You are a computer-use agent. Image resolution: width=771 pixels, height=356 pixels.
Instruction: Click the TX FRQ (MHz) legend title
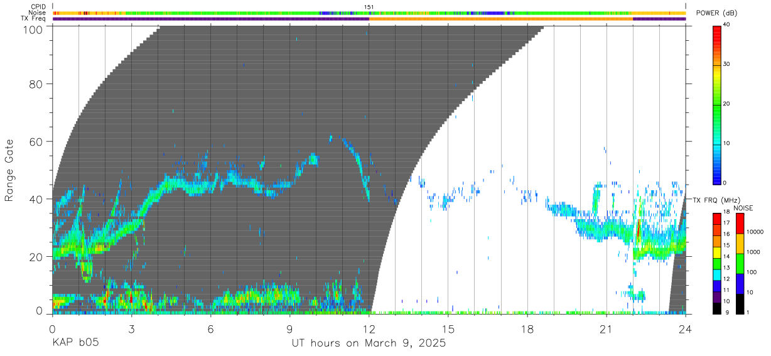[x=716, y=200]
